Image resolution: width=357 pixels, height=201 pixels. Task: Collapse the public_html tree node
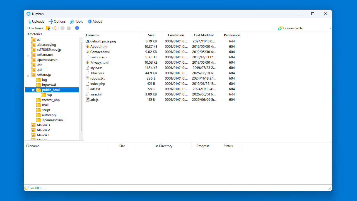tap(33, 90)
